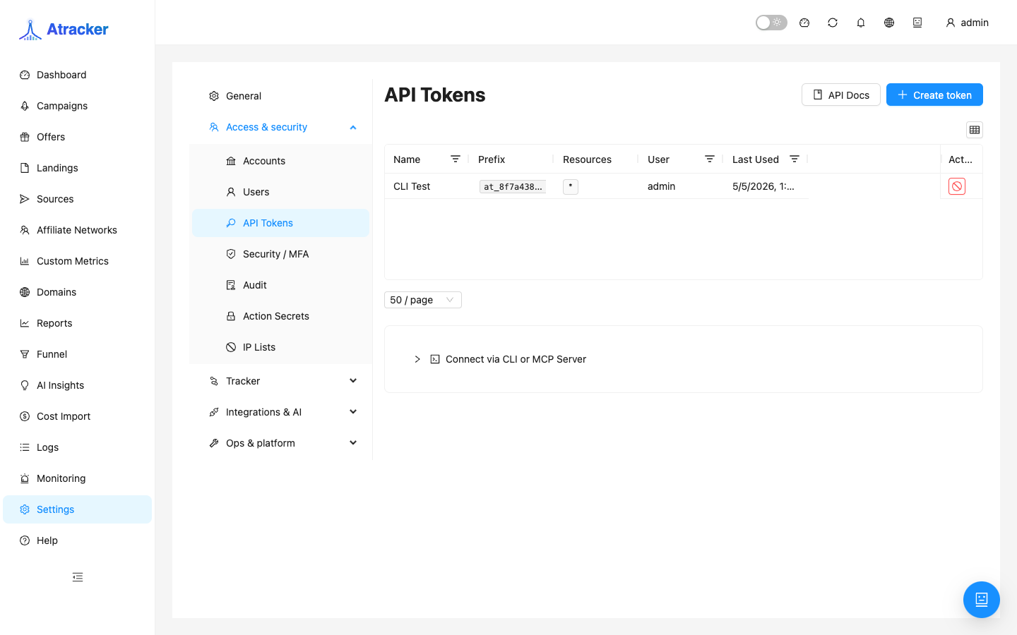The height and width of the screenshot is (635, 1017).
Task: Click the Resources column header
Action: (x=596, y=159)
